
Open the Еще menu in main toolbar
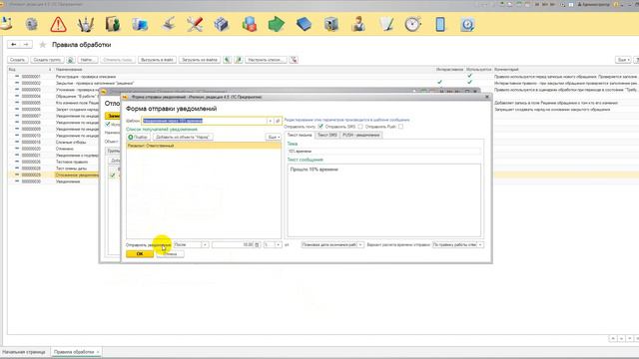623,60
